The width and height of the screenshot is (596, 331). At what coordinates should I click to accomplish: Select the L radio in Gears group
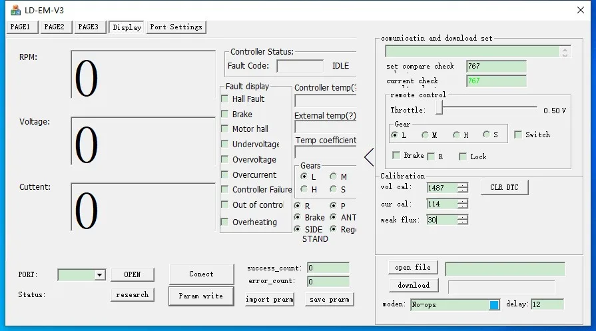(x=304, y=176)
